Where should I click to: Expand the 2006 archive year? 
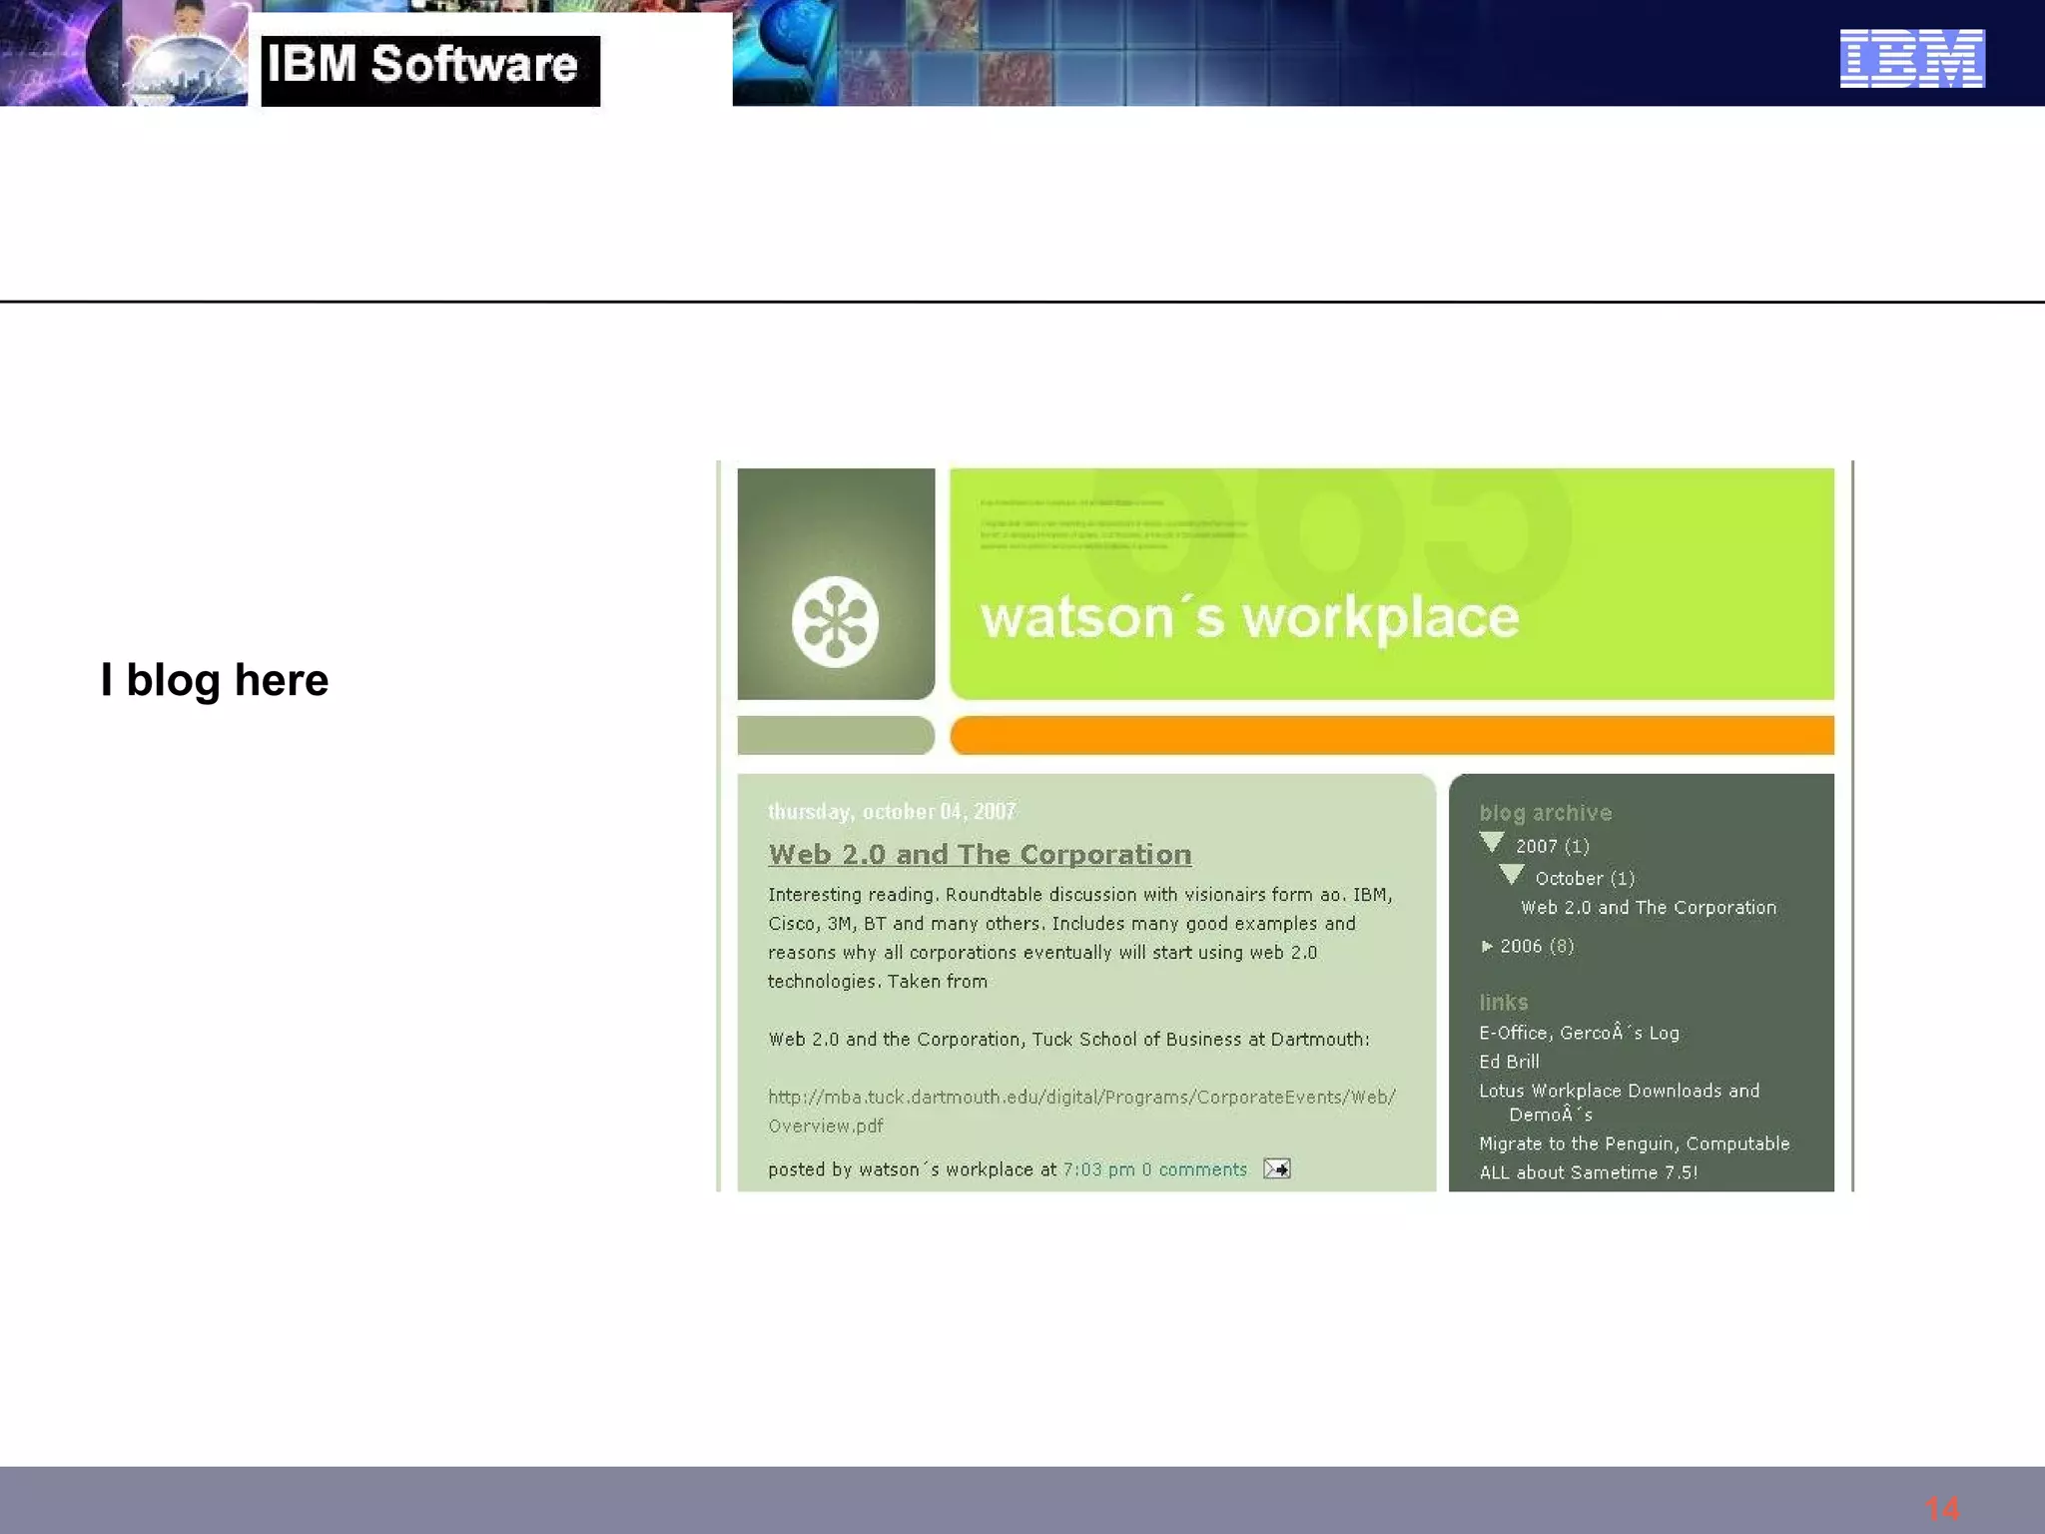click(x=1487, y=946)
